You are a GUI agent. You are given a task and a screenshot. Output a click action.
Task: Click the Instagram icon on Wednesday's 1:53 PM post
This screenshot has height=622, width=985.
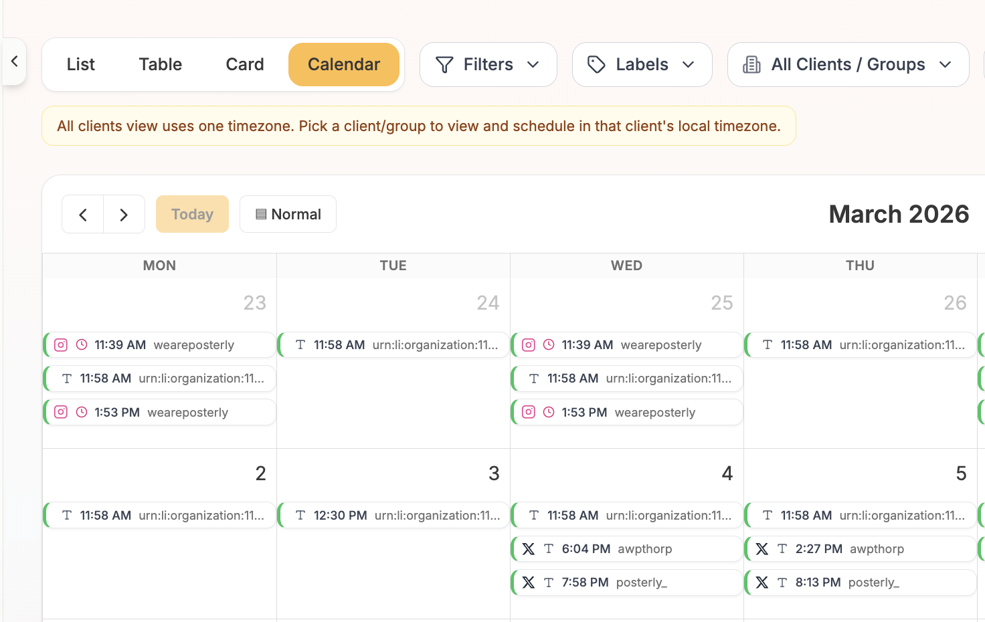(x=528, y=412)
